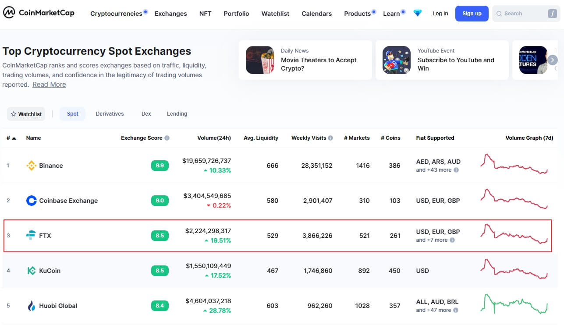Open Cryptocurrencies menu
The width and height of the screenshot is (564, 325).
[x=116, y=14]
